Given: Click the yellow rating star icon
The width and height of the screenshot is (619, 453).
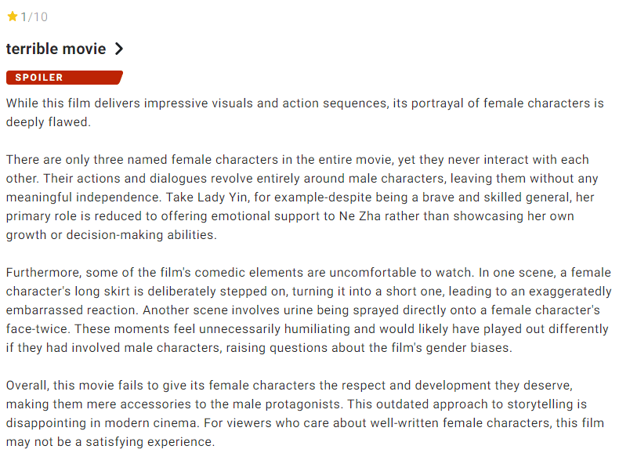Looking at the screenshot, I should pyautogui.click(x=12, y=16).
